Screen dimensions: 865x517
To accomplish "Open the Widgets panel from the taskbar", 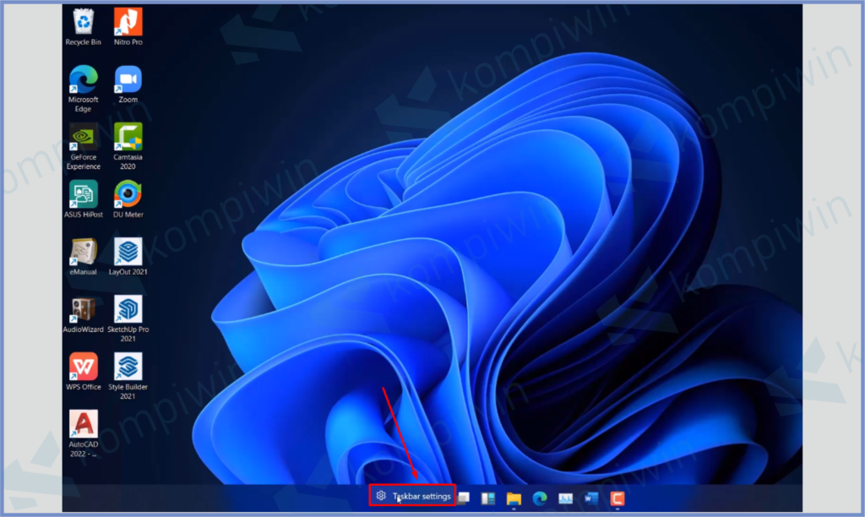I will [x=488, y=498].
